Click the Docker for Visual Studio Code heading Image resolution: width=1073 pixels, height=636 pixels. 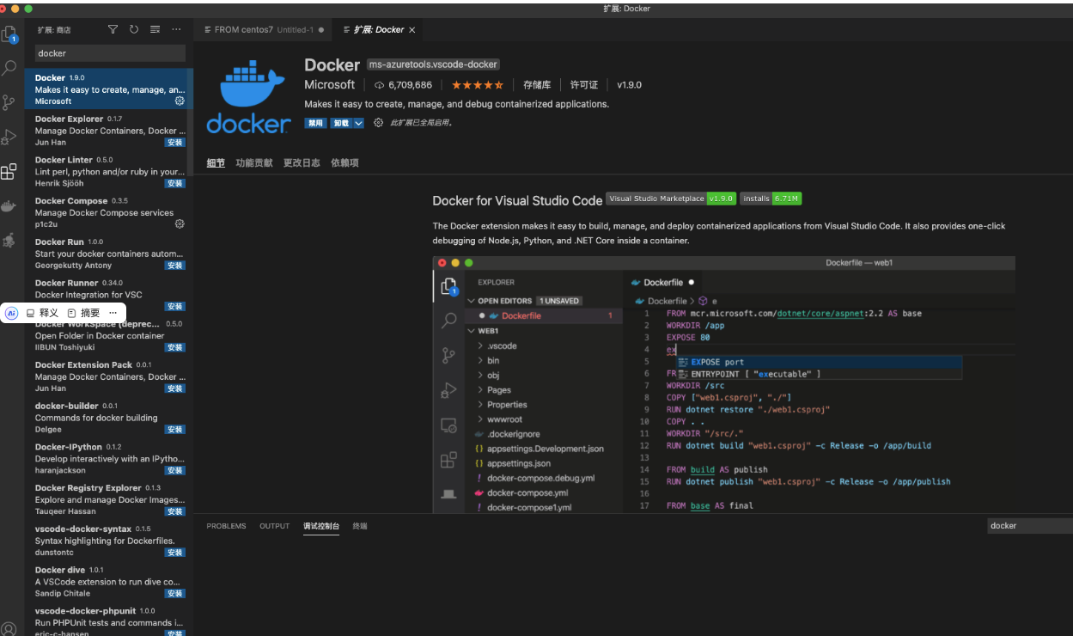(x=517, y=200)
